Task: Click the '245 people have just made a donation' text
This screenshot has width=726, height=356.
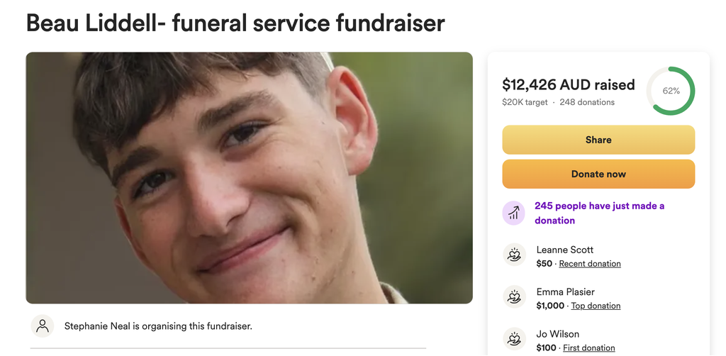Action: [x=600, y=213]
